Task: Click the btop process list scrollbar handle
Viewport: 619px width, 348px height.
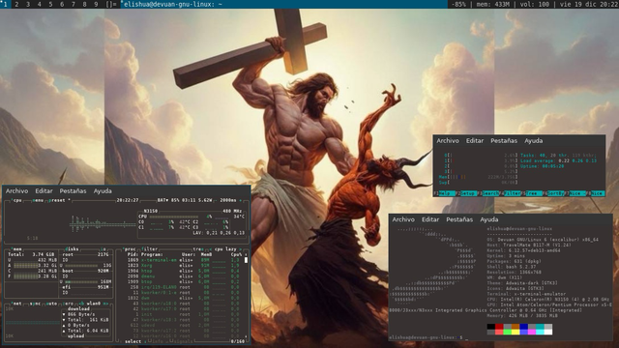Action: pos(246,260)
